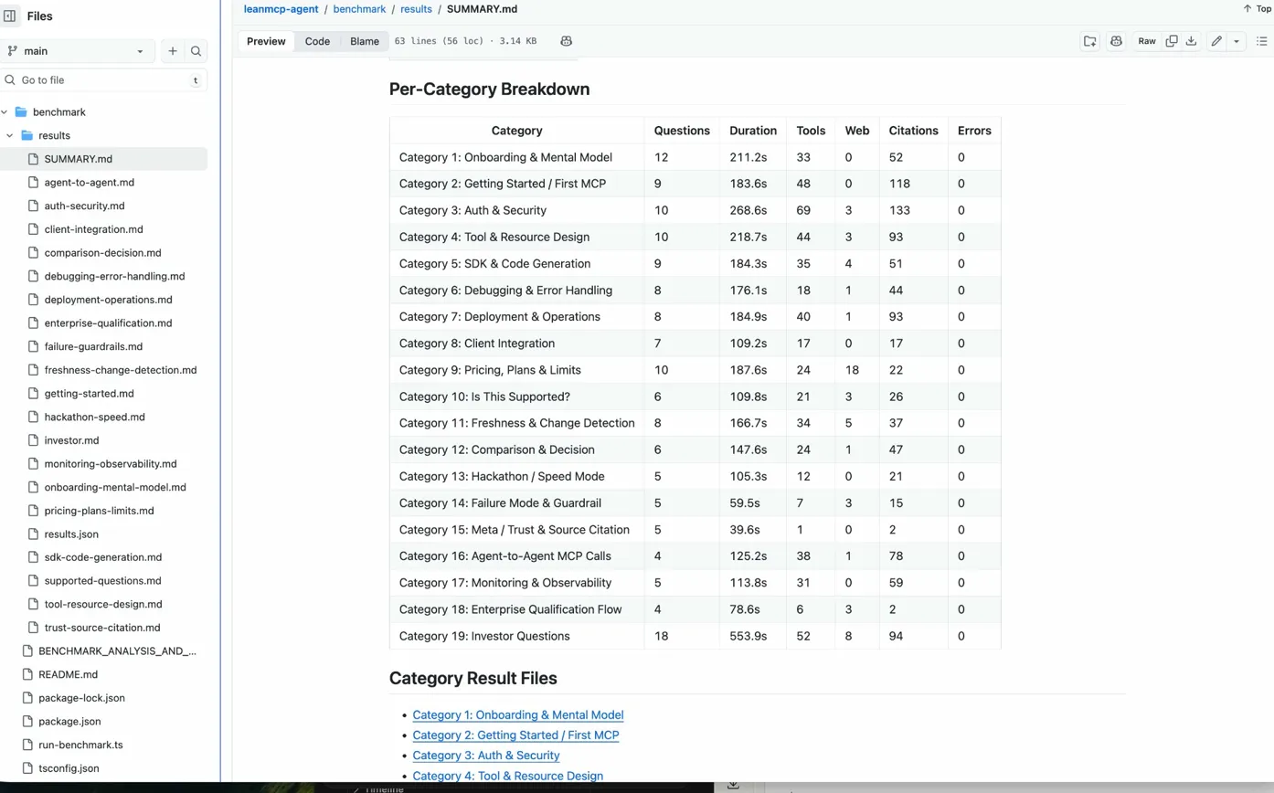
Task: Edit this file using the pencil icon
Action: (1216, 41)
